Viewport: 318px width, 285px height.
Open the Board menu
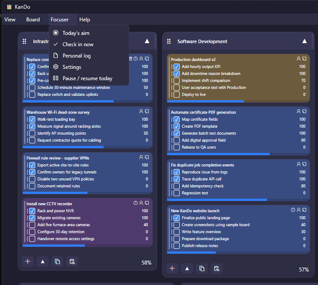click(33, 20)
